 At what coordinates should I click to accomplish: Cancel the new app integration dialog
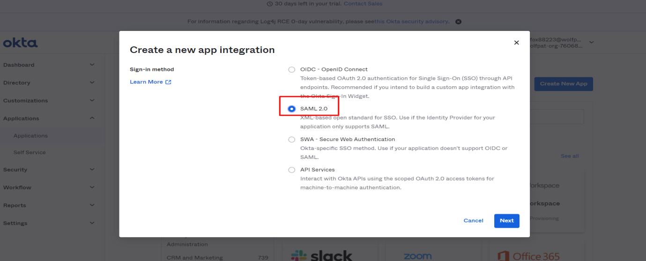pos(473,221)
